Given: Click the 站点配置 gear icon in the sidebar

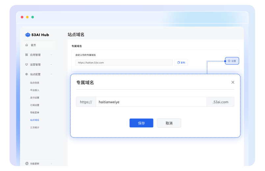Looking at the screenshot, I should (27, 74).
